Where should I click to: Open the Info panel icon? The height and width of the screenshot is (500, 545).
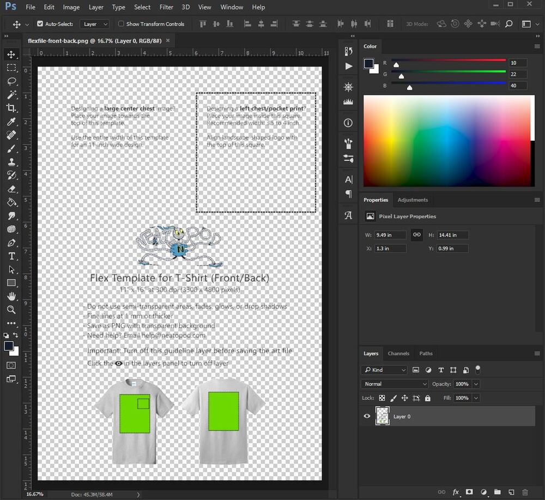[x=348, y=123]
